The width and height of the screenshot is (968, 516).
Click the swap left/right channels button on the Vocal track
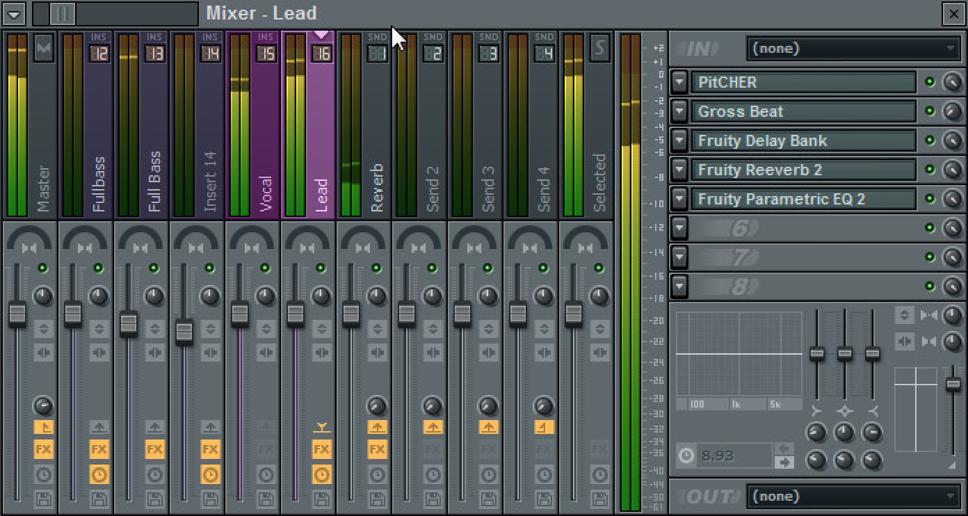(x=266, y=353)
